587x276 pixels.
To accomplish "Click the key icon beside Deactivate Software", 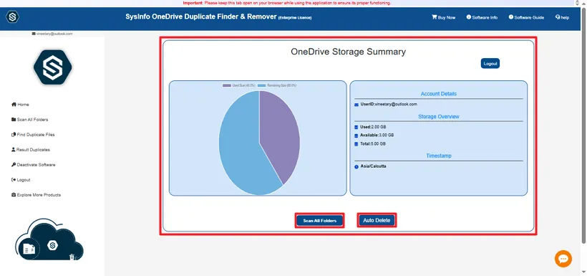I will pyautogui.click(x=14, y=165).
